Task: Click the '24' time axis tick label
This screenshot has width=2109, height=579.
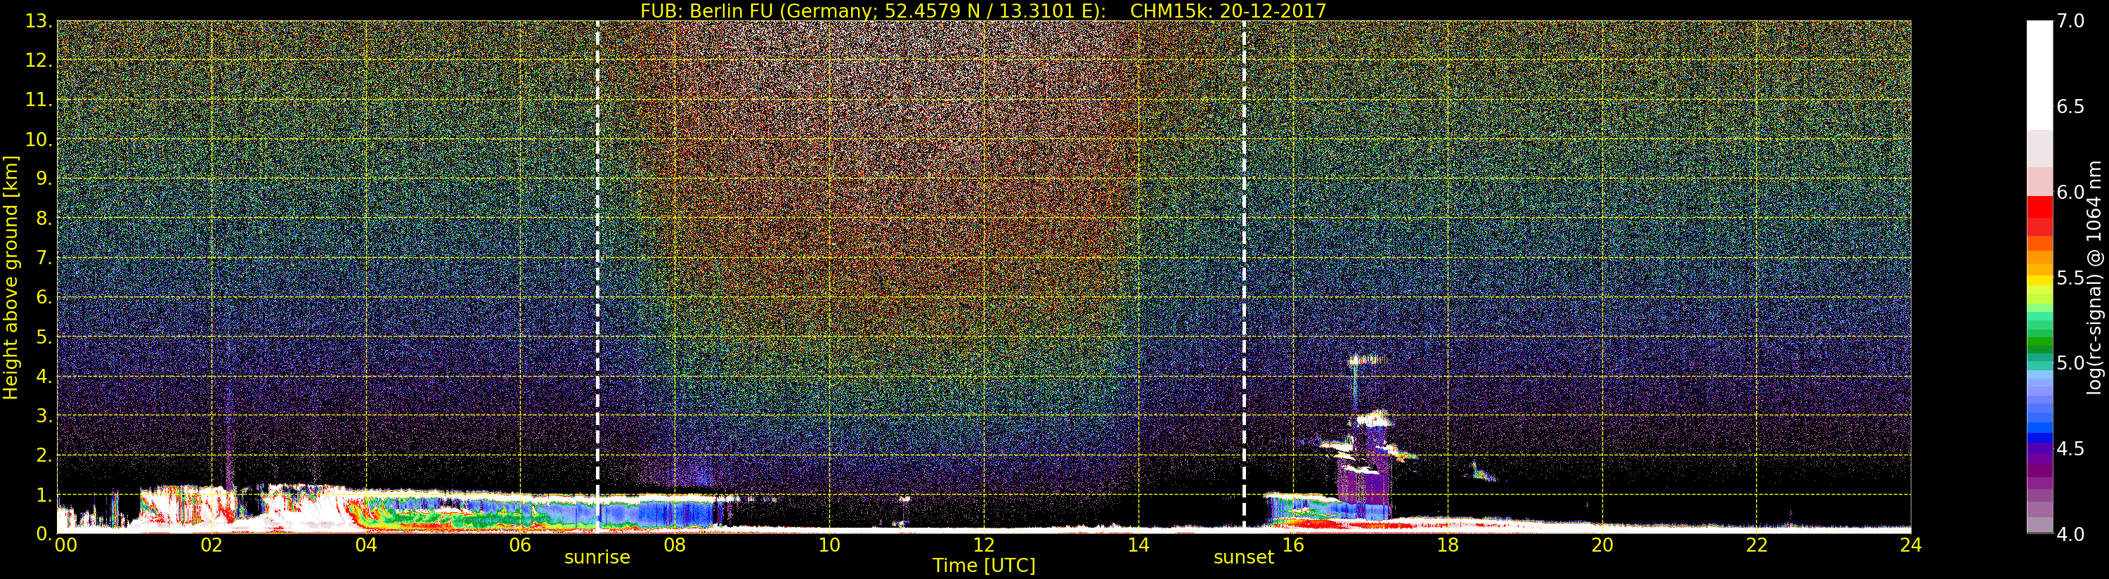Action: 1911,545
